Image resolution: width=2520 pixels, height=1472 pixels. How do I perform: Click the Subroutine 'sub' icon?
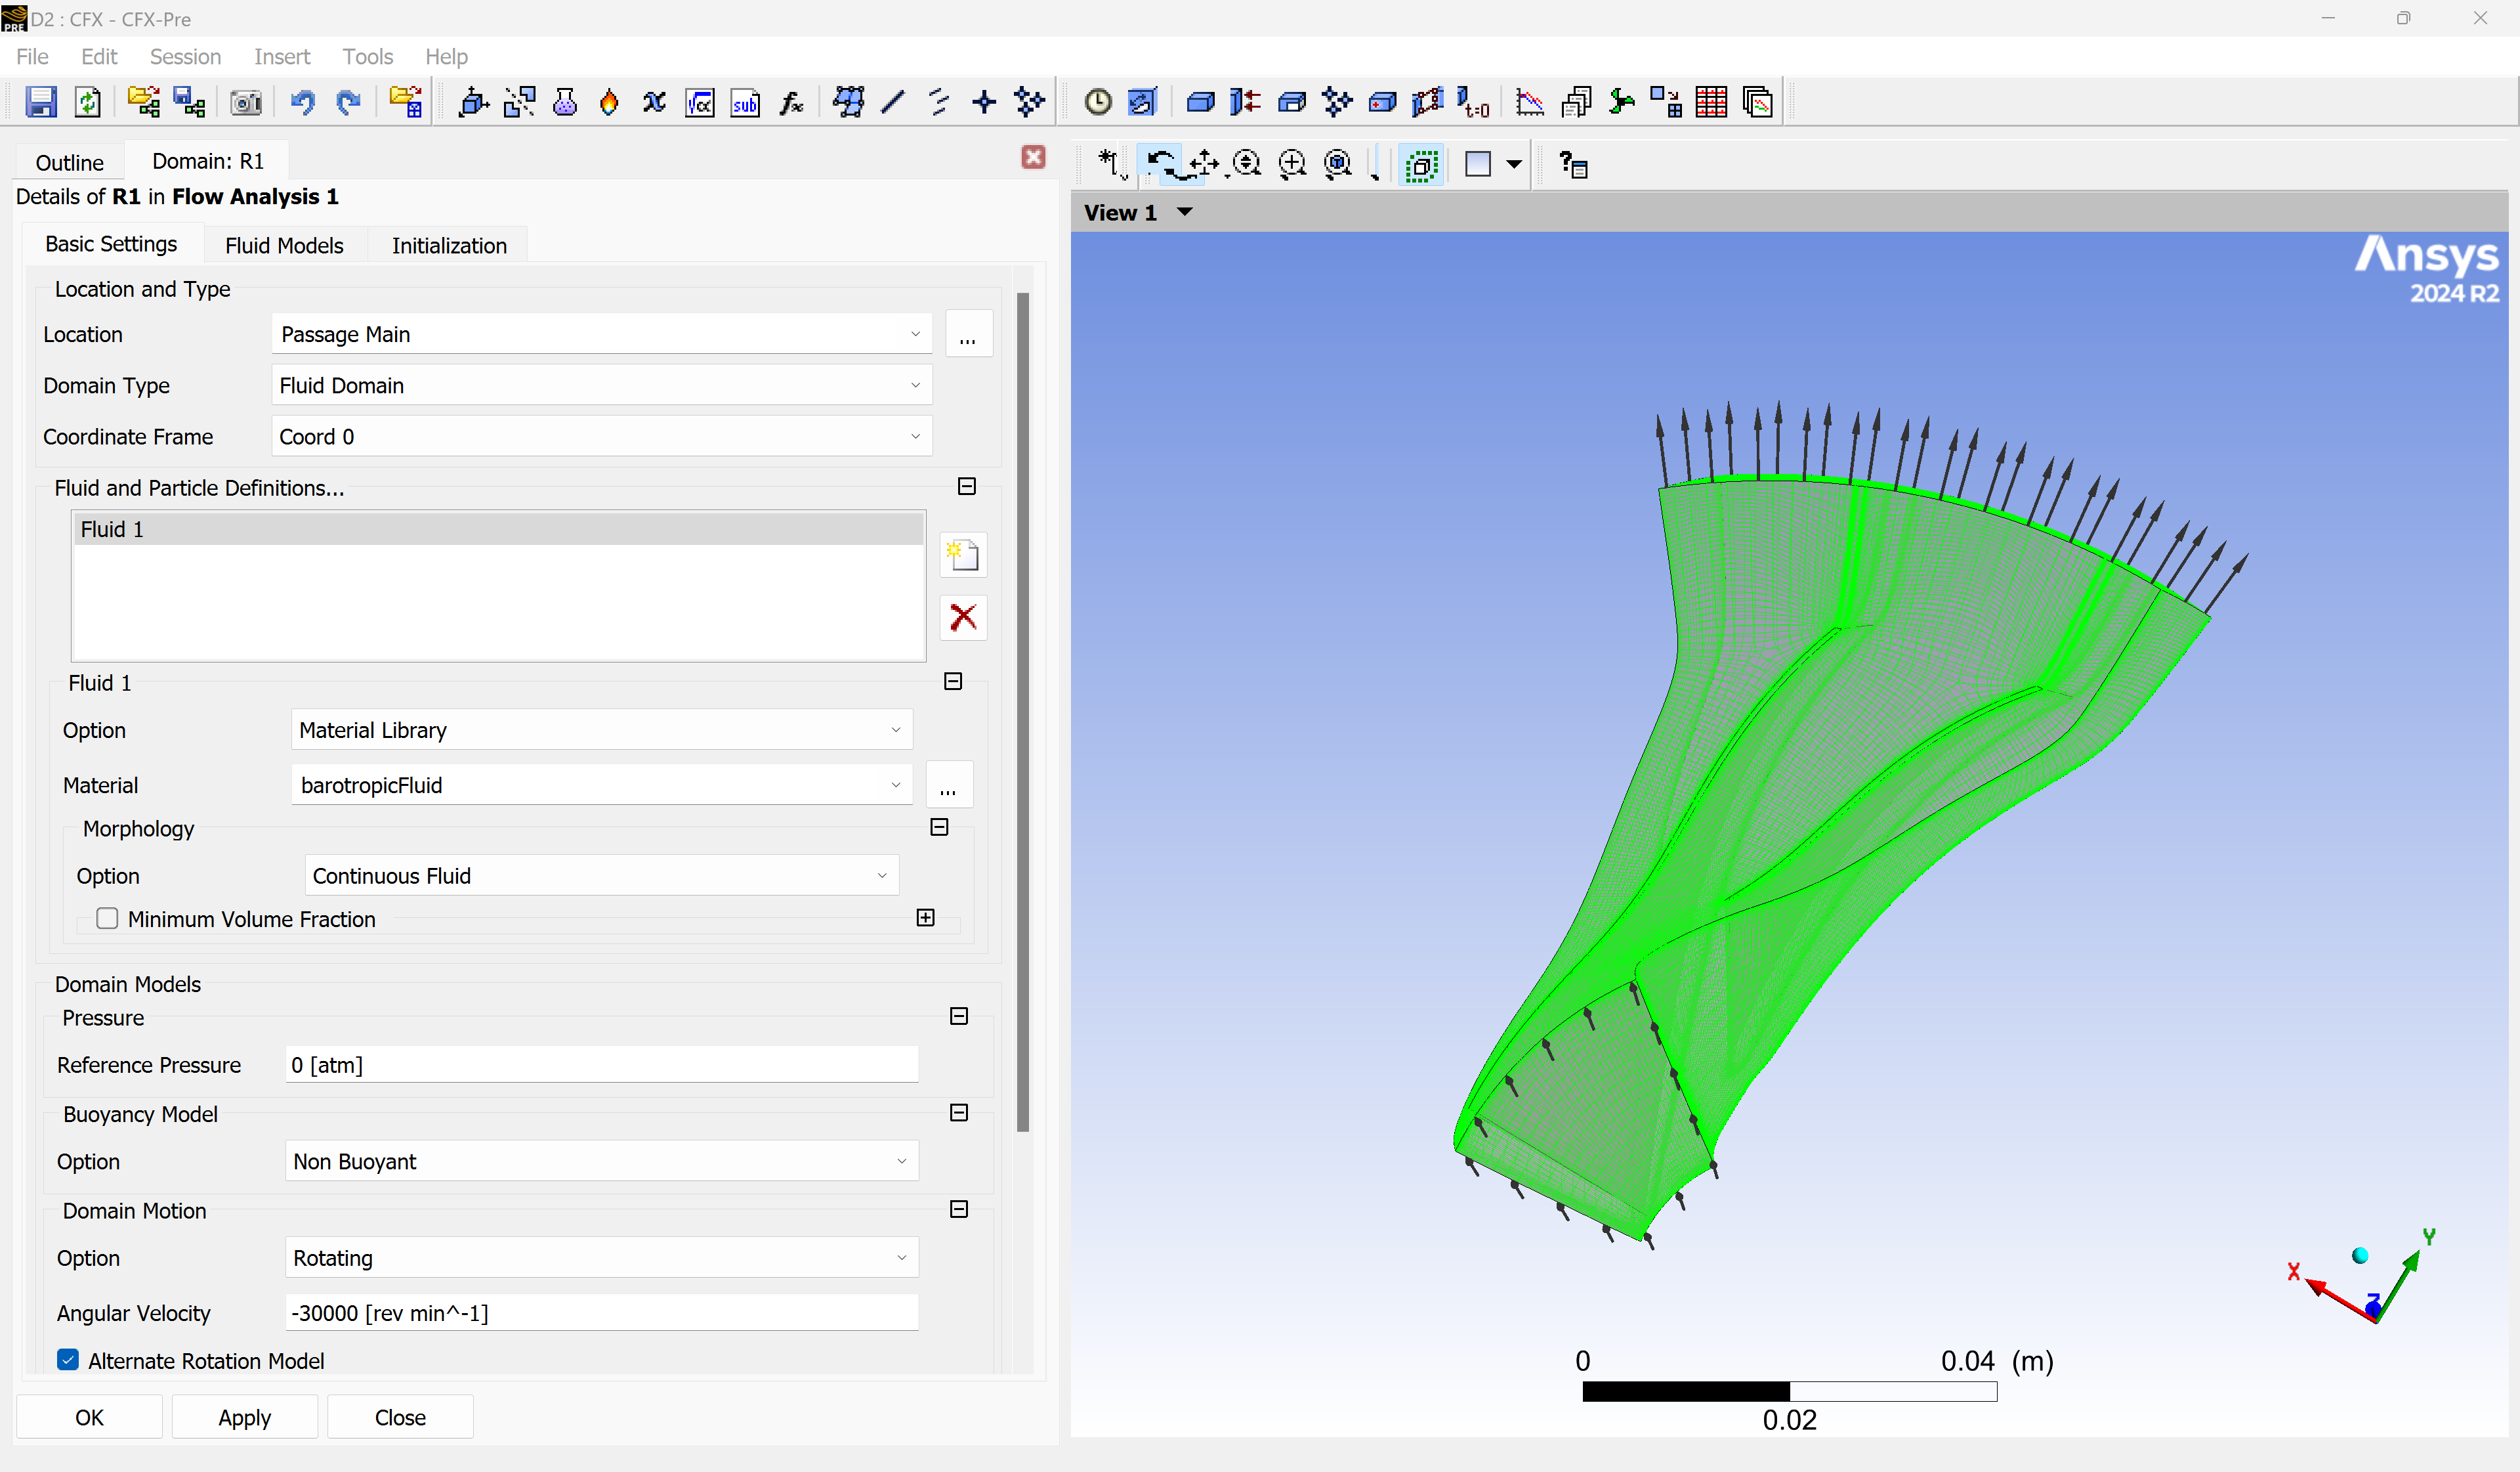[745, 102]
